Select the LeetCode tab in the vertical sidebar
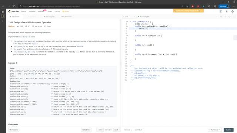The width and height of the screenshot is (237, 133). [x=3, y=16]
